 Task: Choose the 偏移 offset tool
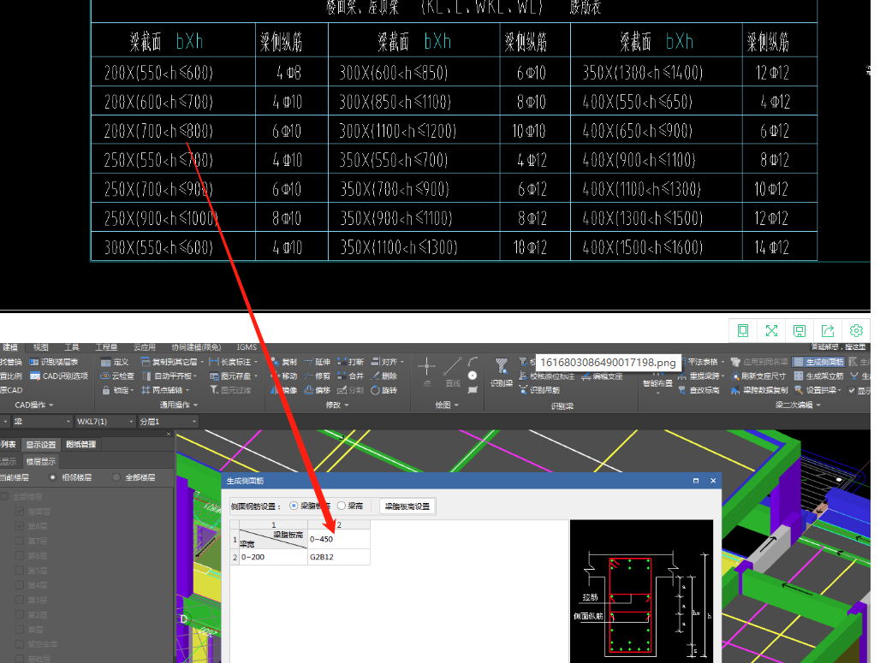(317, 390)
